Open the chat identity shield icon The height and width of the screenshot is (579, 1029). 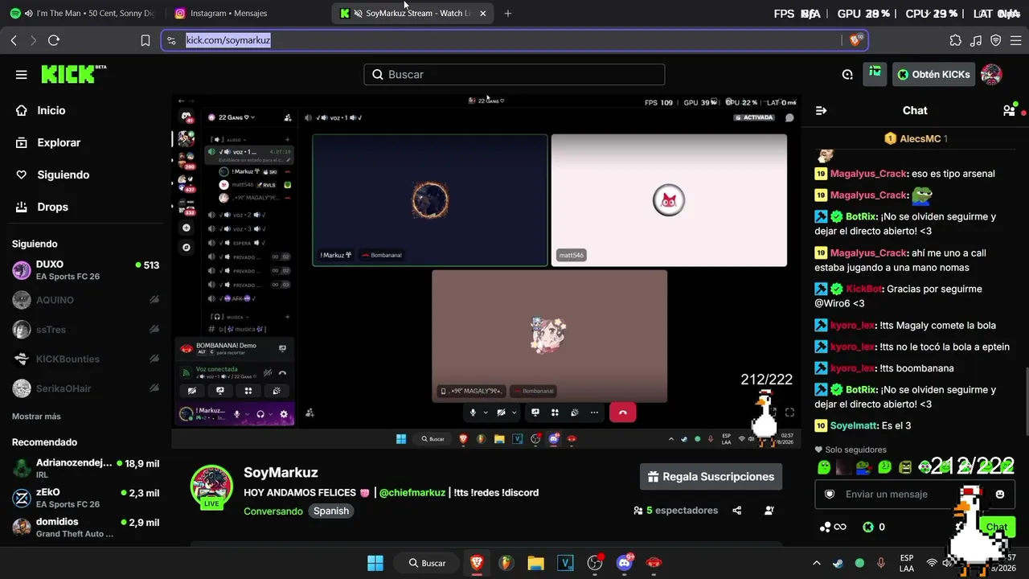point(830,494)
